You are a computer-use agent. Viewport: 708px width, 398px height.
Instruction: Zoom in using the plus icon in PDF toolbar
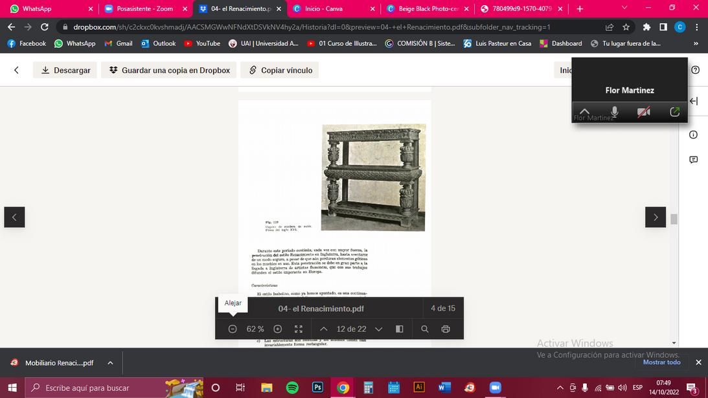278,329
